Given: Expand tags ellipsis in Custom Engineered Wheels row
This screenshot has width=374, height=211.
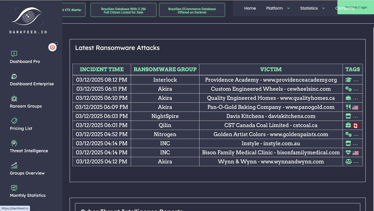Looking at the screenshot, I should coord(356,90).
